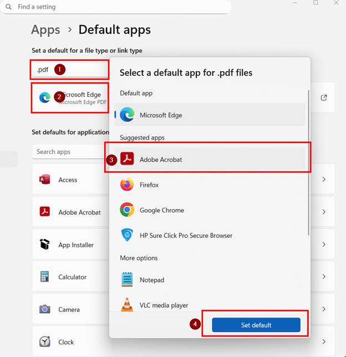Click the Firefox icon
The height and width of the screenshot is (357, 346).
tap(127, 185)
